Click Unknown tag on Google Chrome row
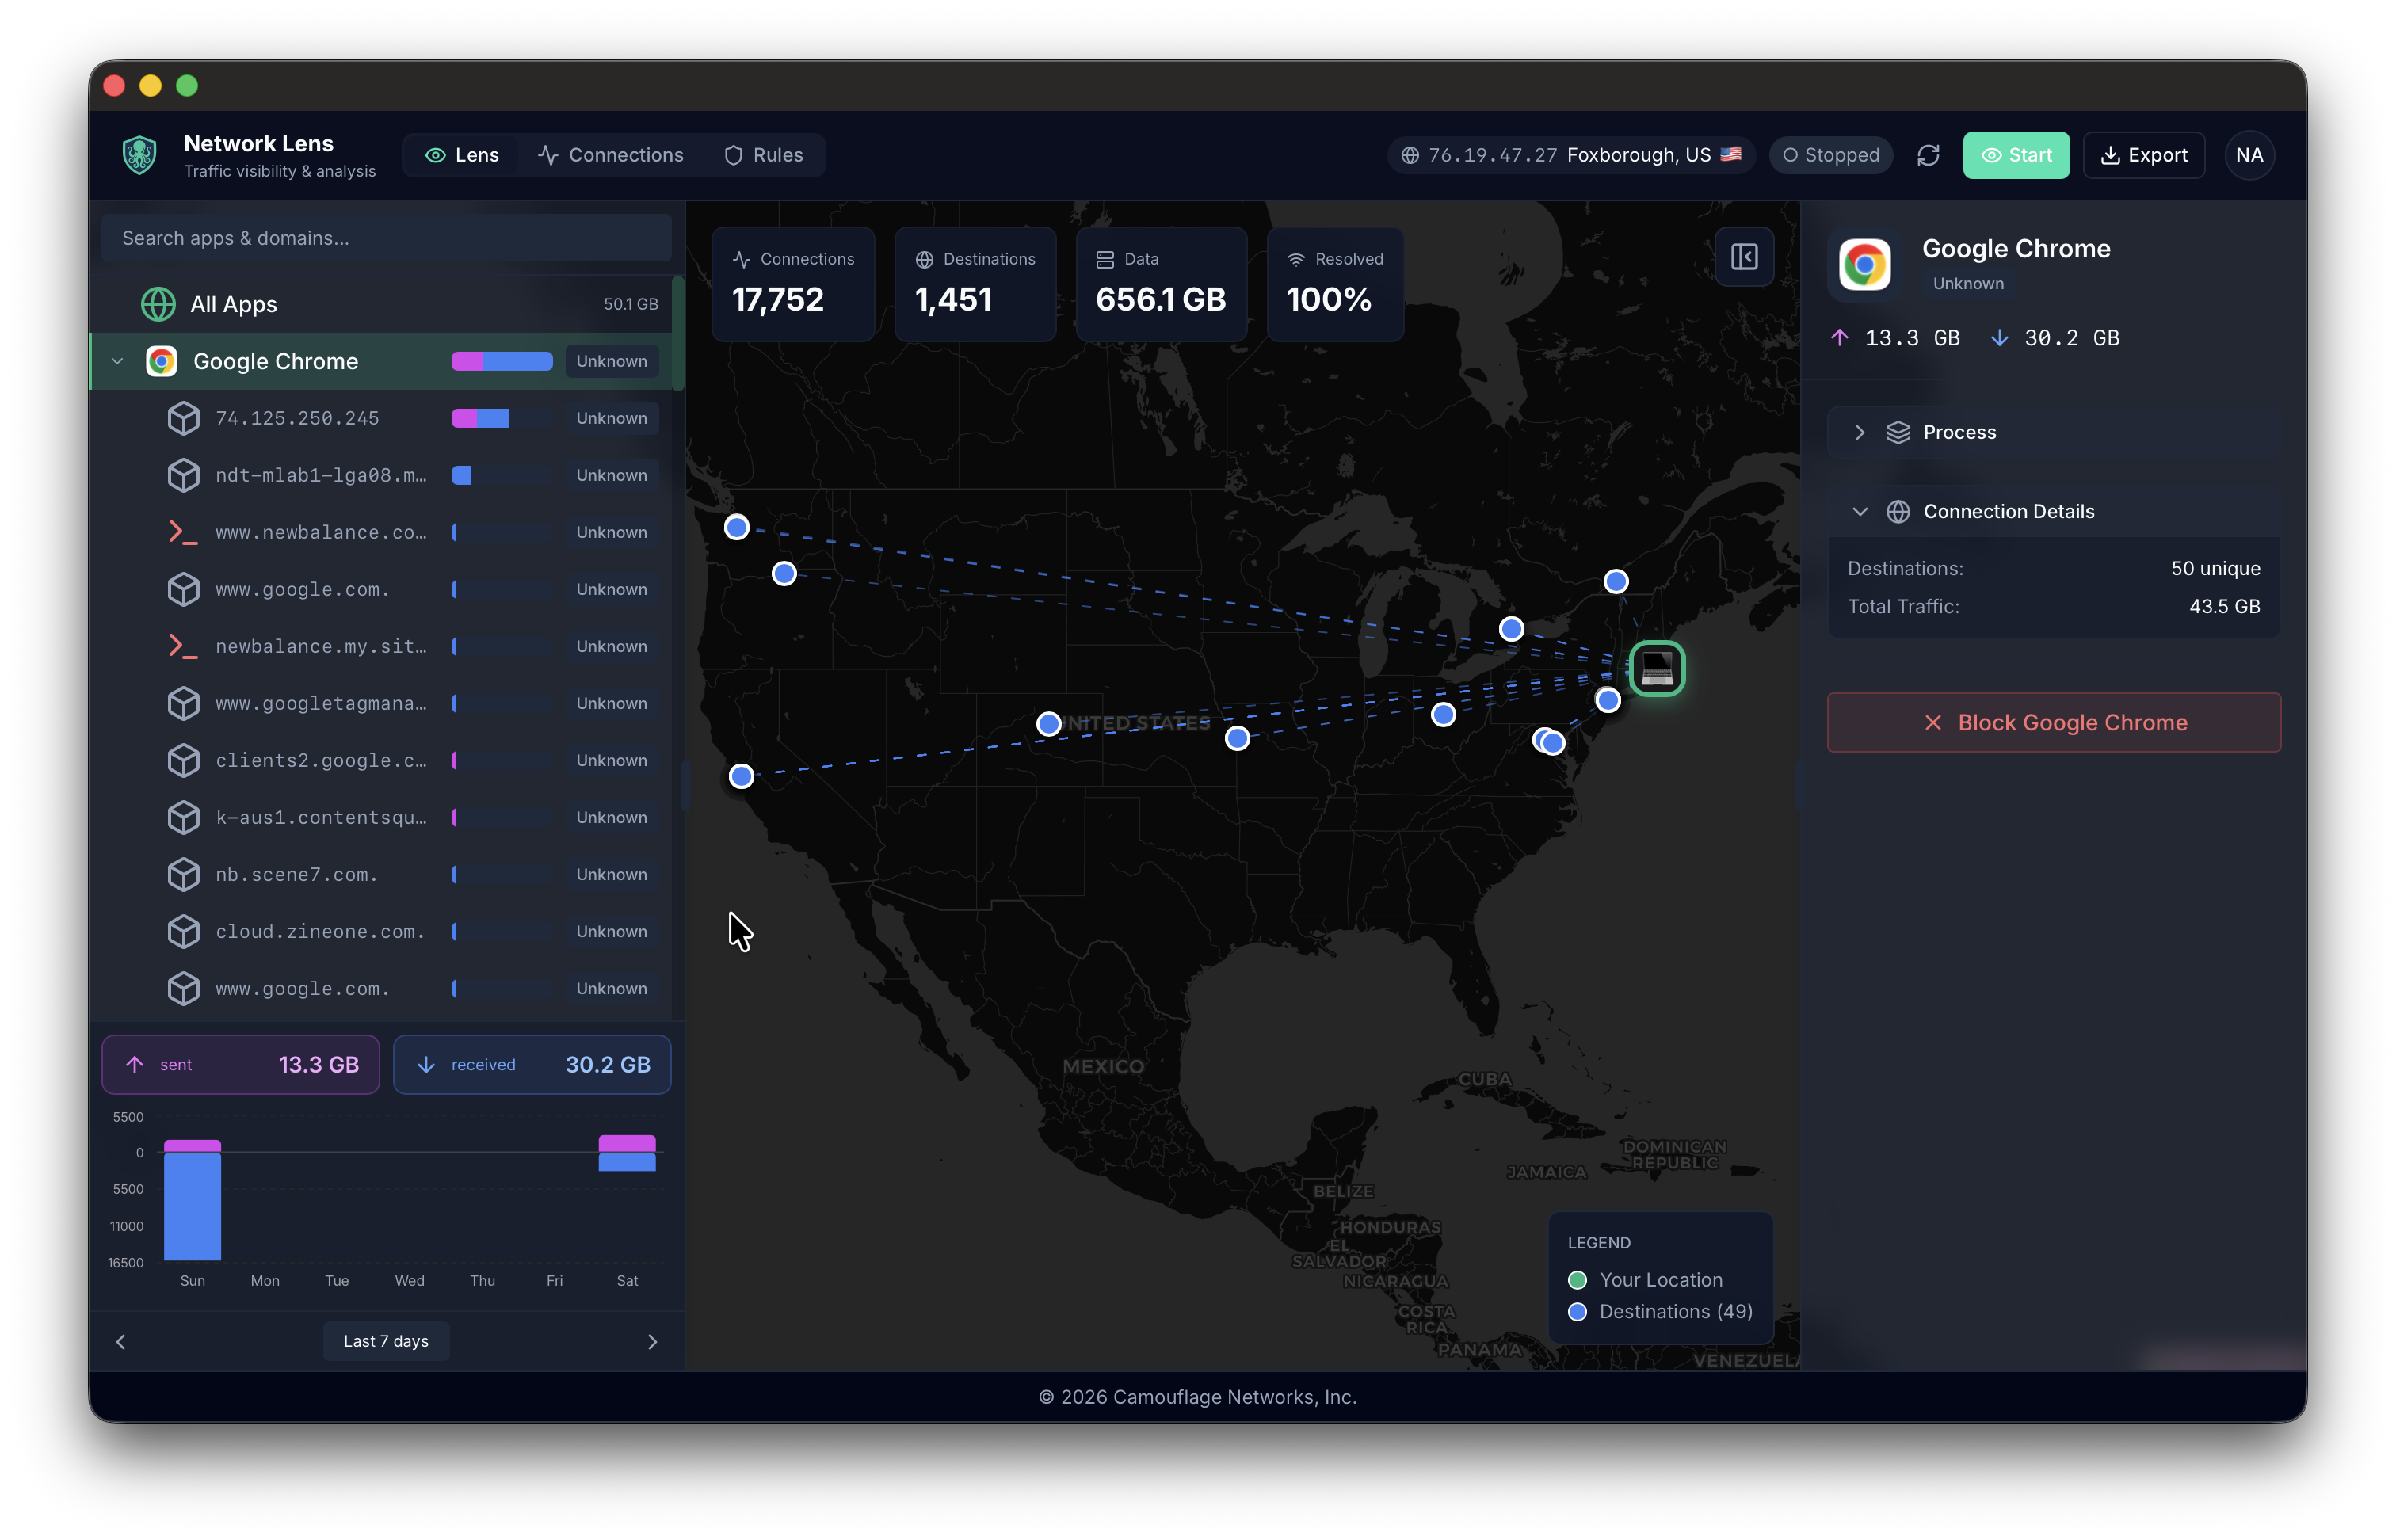Screen dimensions: 2396x1540 [611, 361]
